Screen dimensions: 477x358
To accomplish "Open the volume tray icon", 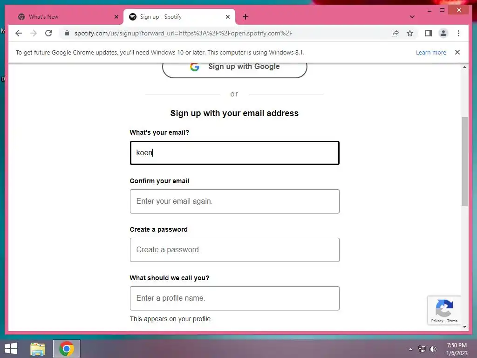I will (x=433, y=349).
